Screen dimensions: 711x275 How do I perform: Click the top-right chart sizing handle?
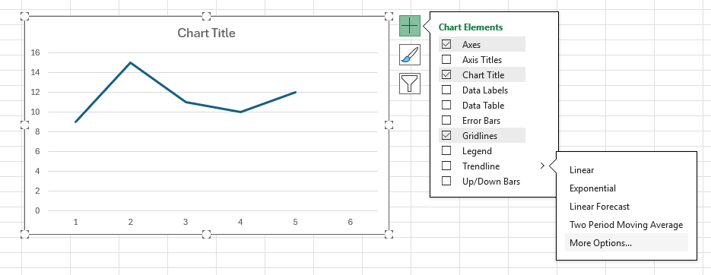pyautogui.click(x=389, y=16)
